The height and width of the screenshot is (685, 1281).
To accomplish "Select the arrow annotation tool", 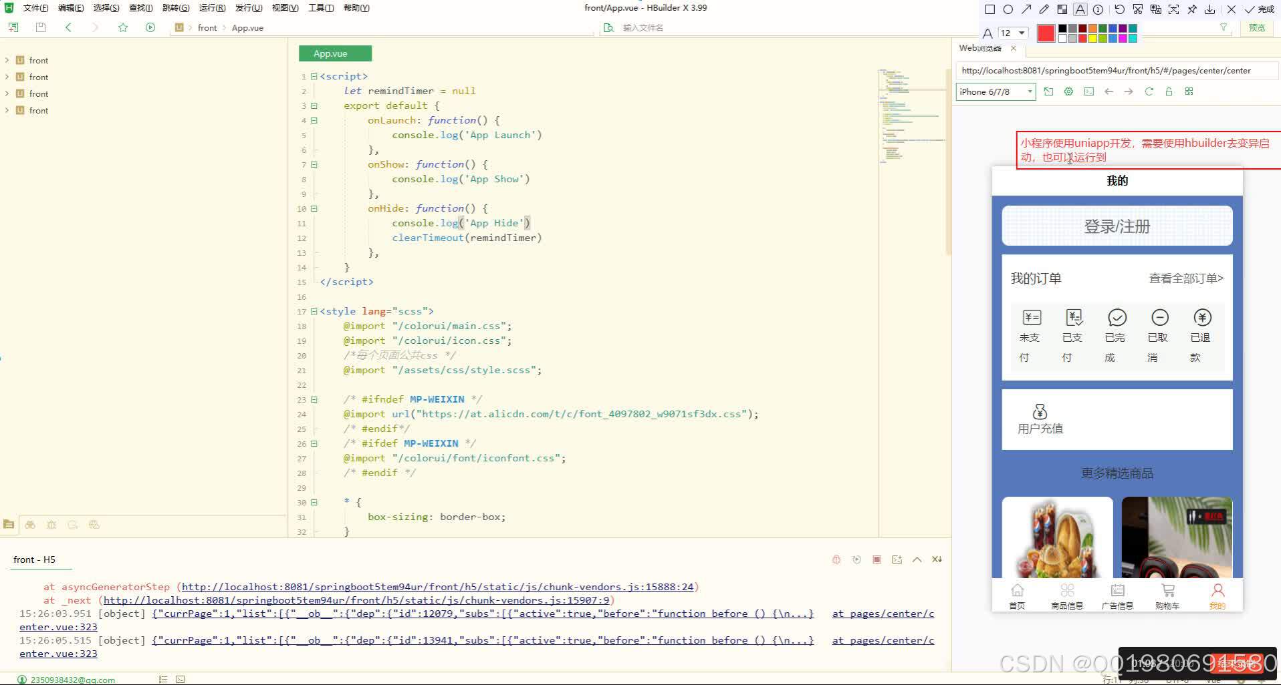I will 1026,9.
